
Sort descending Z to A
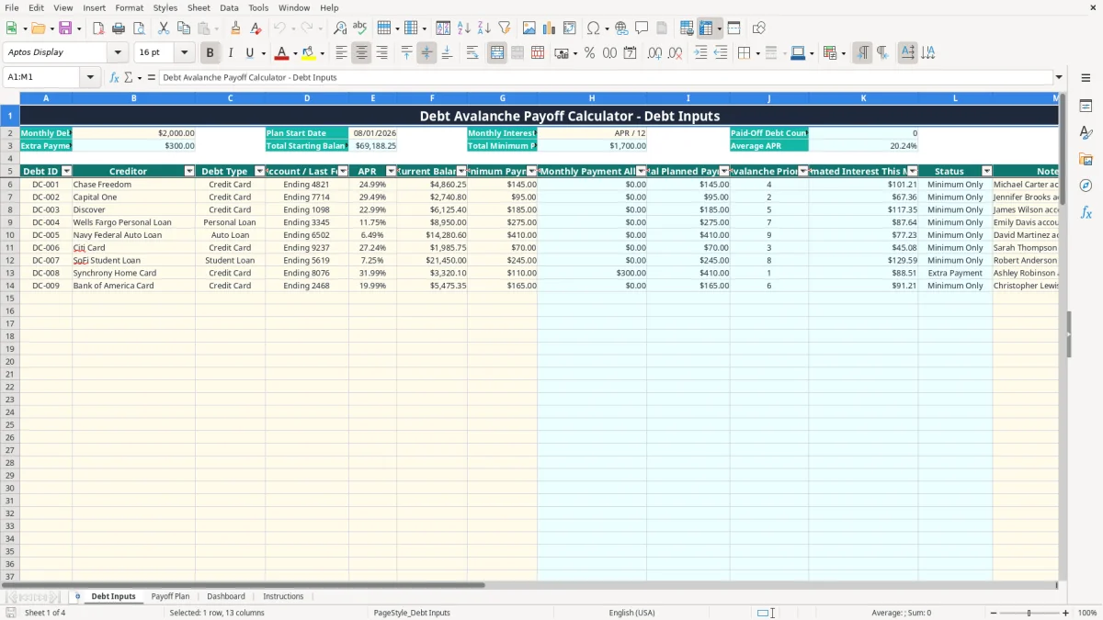click(483, 28)
